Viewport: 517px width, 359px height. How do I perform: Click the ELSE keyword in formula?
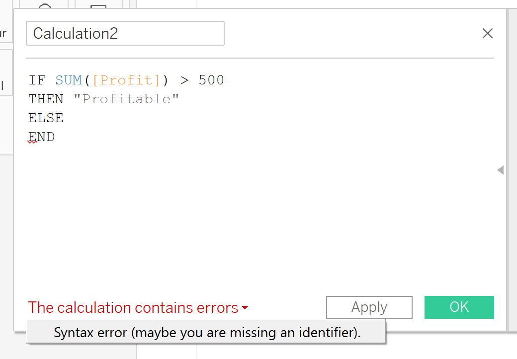pos(46,118)
